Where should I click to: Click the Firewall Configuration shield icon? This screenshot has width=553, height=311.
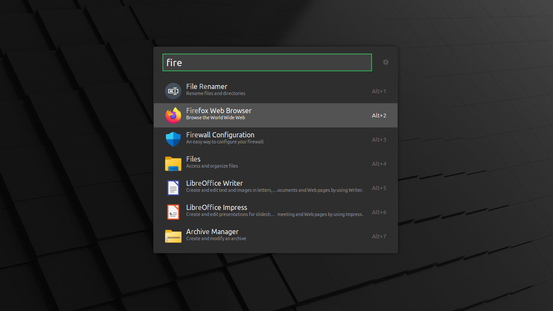[x=173, y=140]
